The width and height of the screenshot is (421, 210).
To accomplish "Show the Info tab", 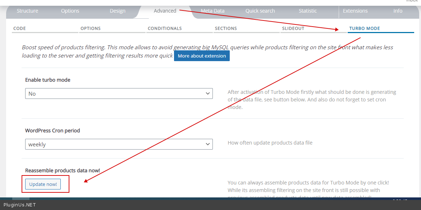I will [x=398, y=11].
